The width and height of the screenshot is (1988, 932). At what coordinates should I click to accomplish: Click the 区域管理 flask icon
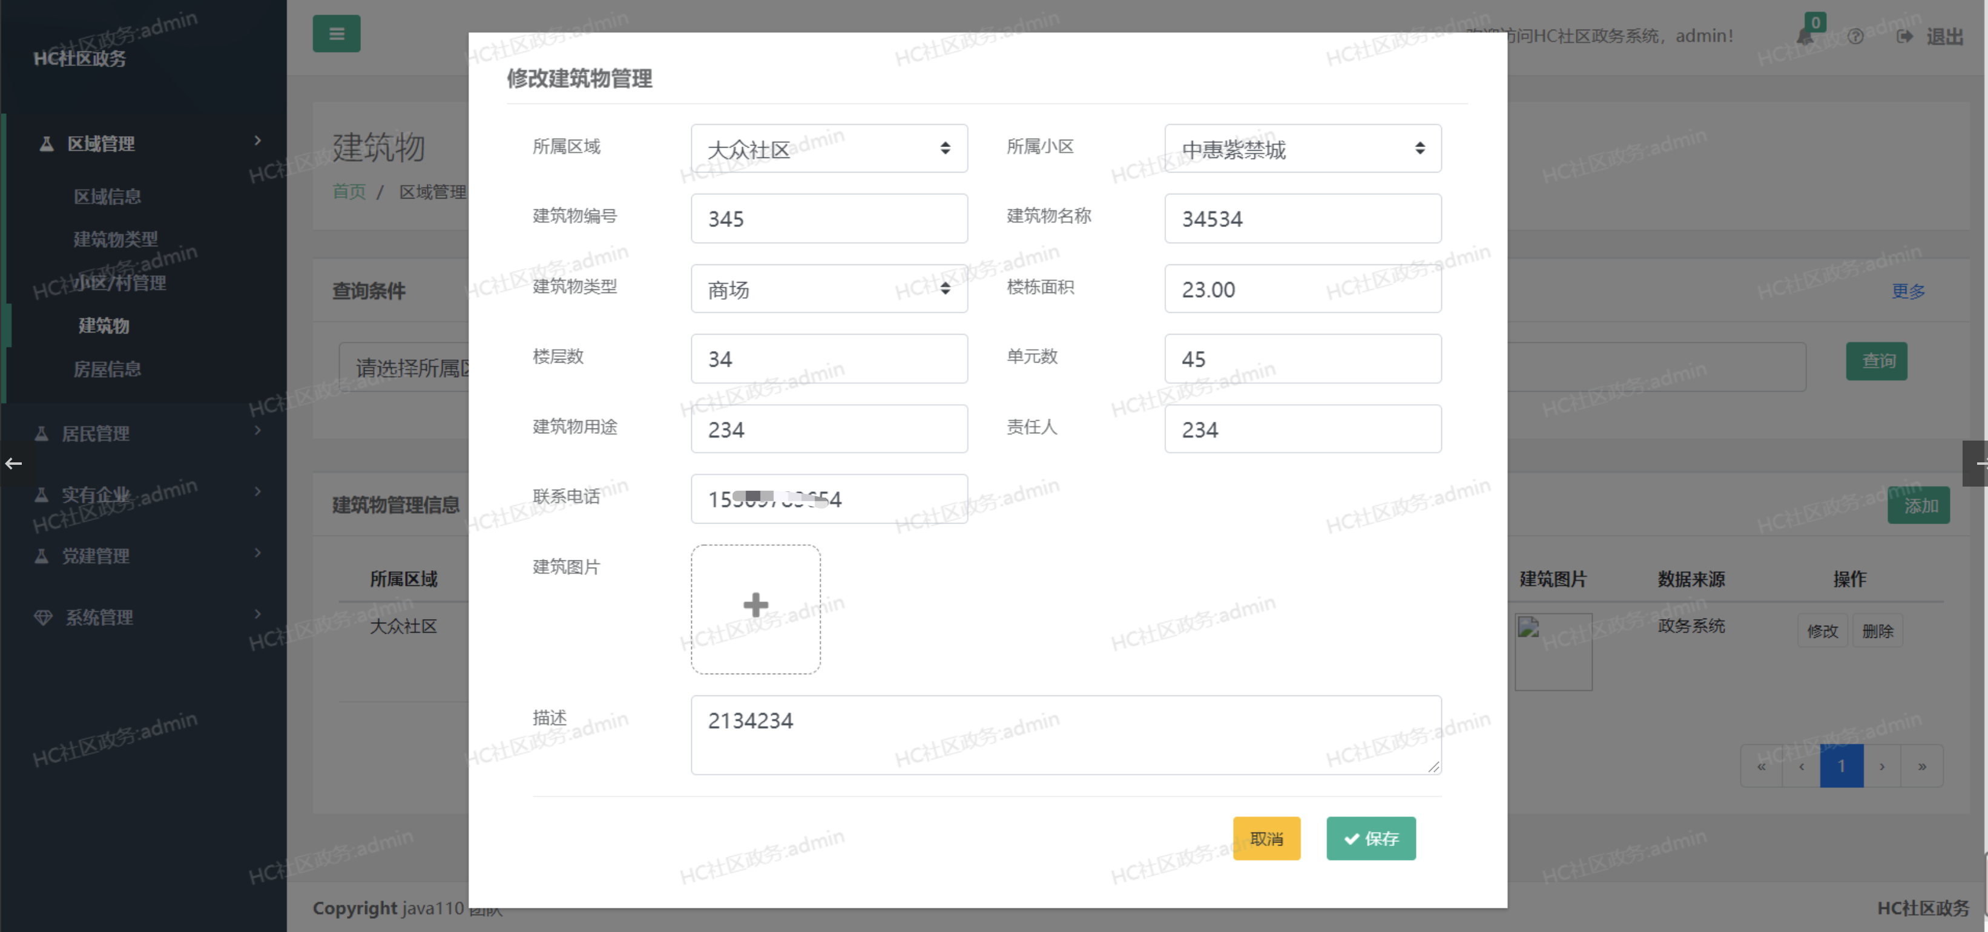pyautogui.click(x=46, y=143)
